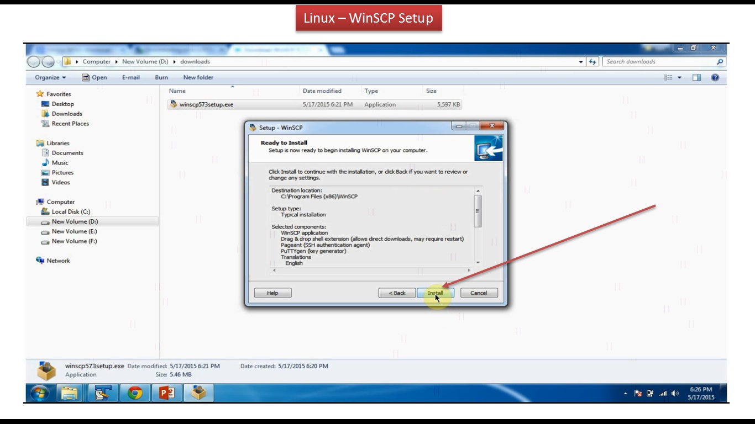Open PowerPoint from the taskbar
This screenshot has height=424, width=755.
coord(166,393)
